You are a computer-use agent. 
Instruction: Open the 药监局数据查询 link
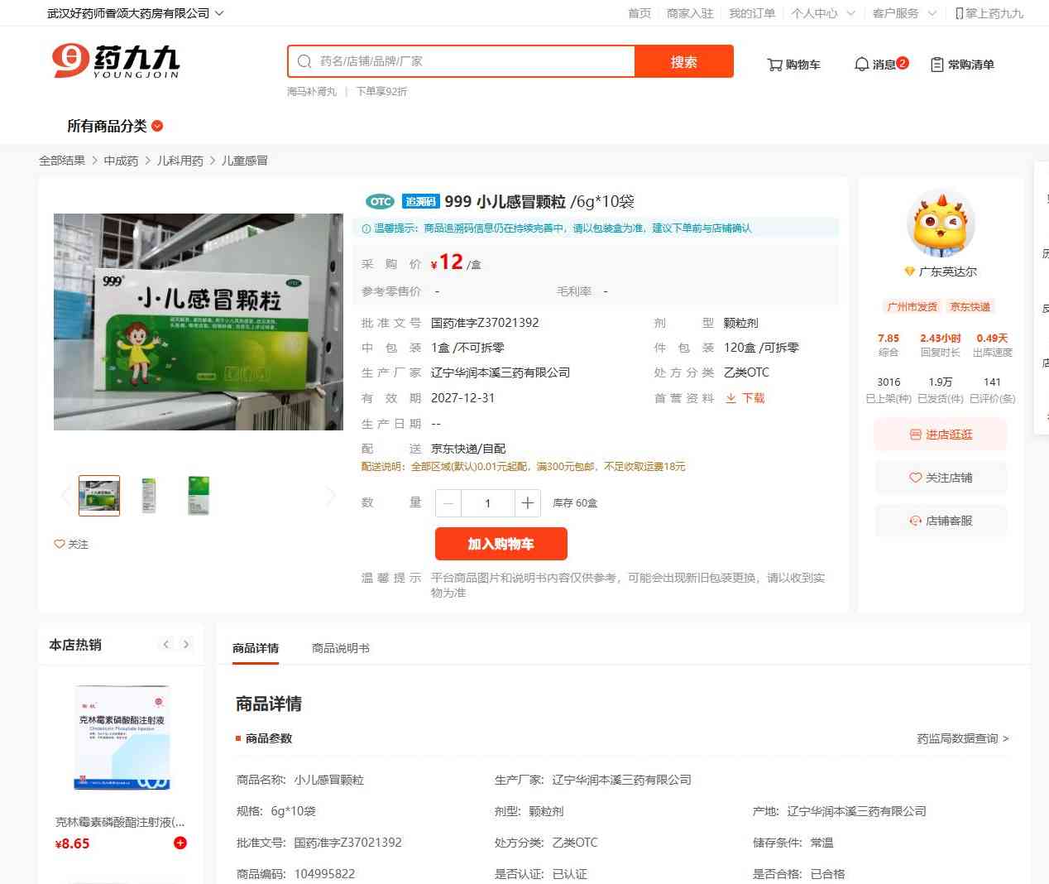click(x=962, y=738)
